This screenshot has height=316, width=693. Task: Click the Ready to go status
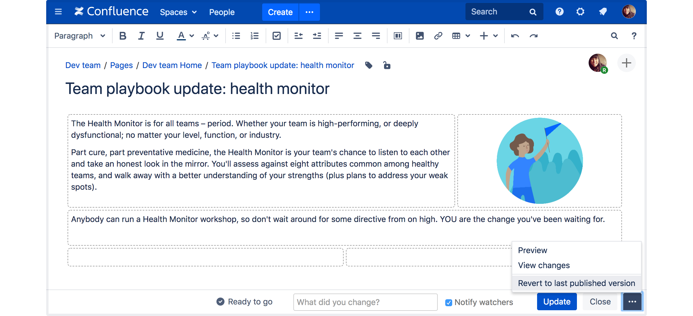[x=244, y=302]
